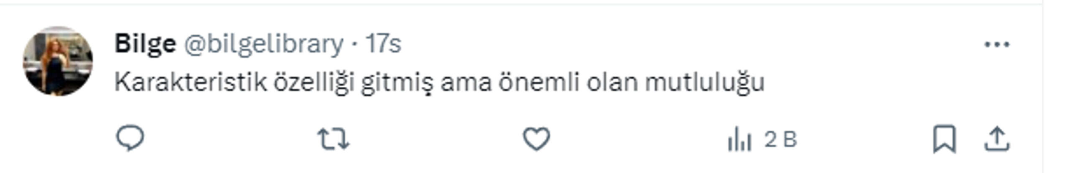Click the dot separator before 17s
Image resolution: width=1070 pixels, height=173 pixels.
pos(354,45)
